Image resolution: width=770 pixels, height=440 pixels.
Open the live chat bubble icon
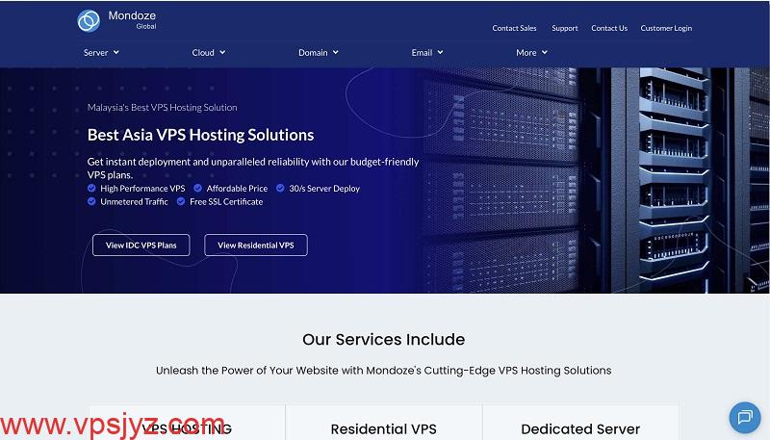point(744,418)
